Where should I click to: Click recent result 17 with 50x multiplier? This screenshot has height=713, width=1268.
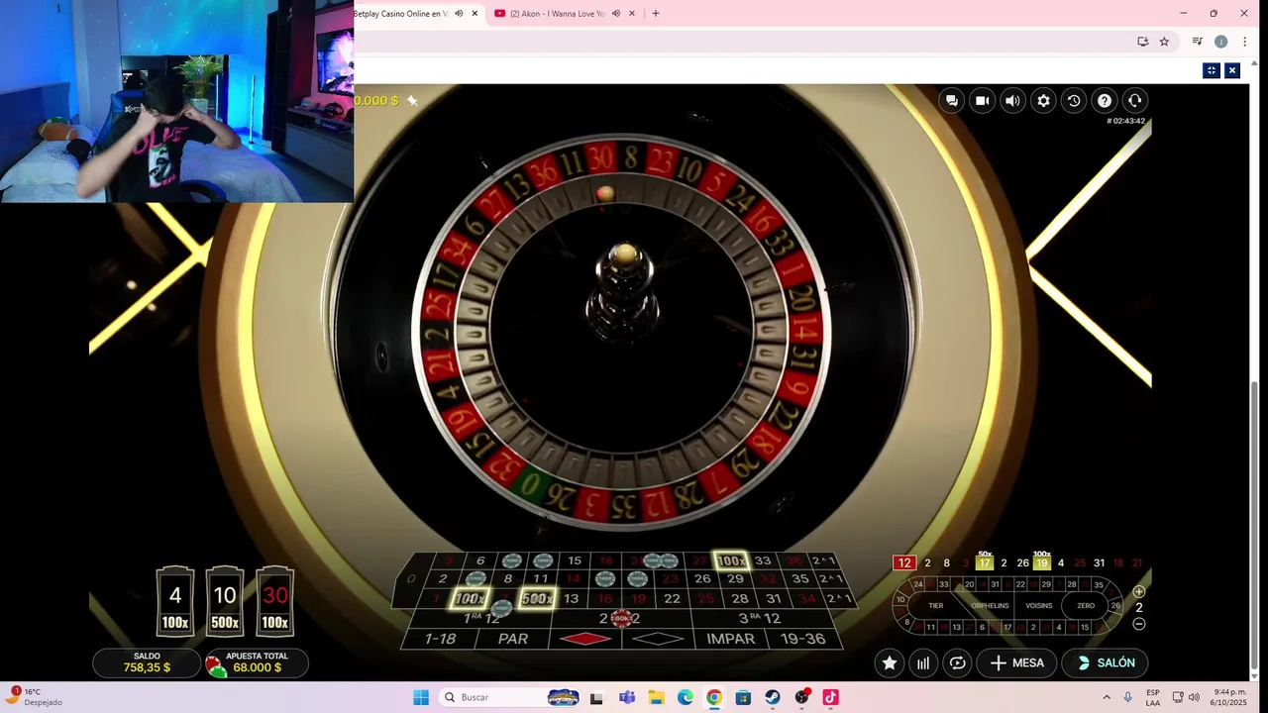[984, 563]
